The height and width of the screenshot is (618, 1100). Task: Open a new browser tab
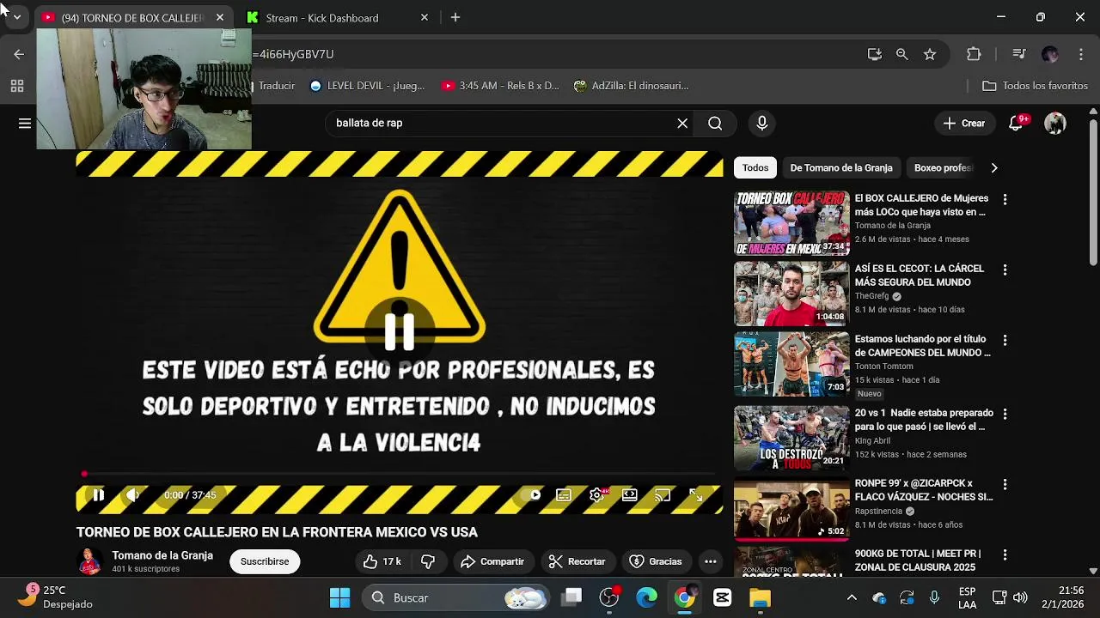(455, 17)
